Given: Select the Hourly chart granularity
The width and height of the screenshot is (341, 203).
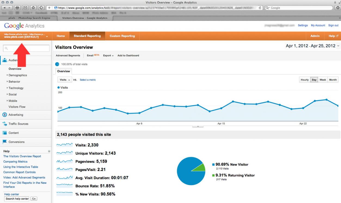Looking at the screenshot, I should point(305,80).
